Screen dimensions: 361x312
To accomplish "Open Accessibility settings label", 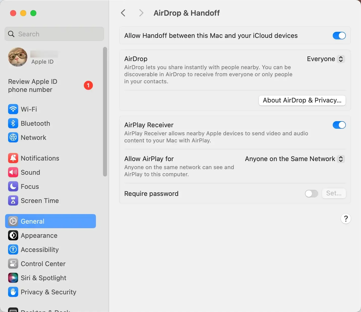I will (40, 250).
